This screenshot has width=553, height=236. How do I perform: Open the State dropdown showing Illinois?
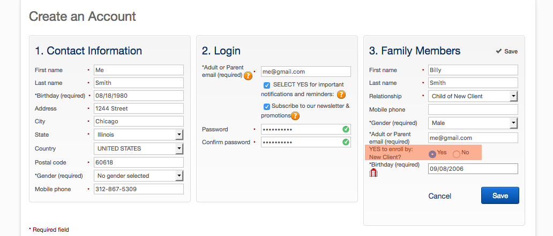[139, 135]
